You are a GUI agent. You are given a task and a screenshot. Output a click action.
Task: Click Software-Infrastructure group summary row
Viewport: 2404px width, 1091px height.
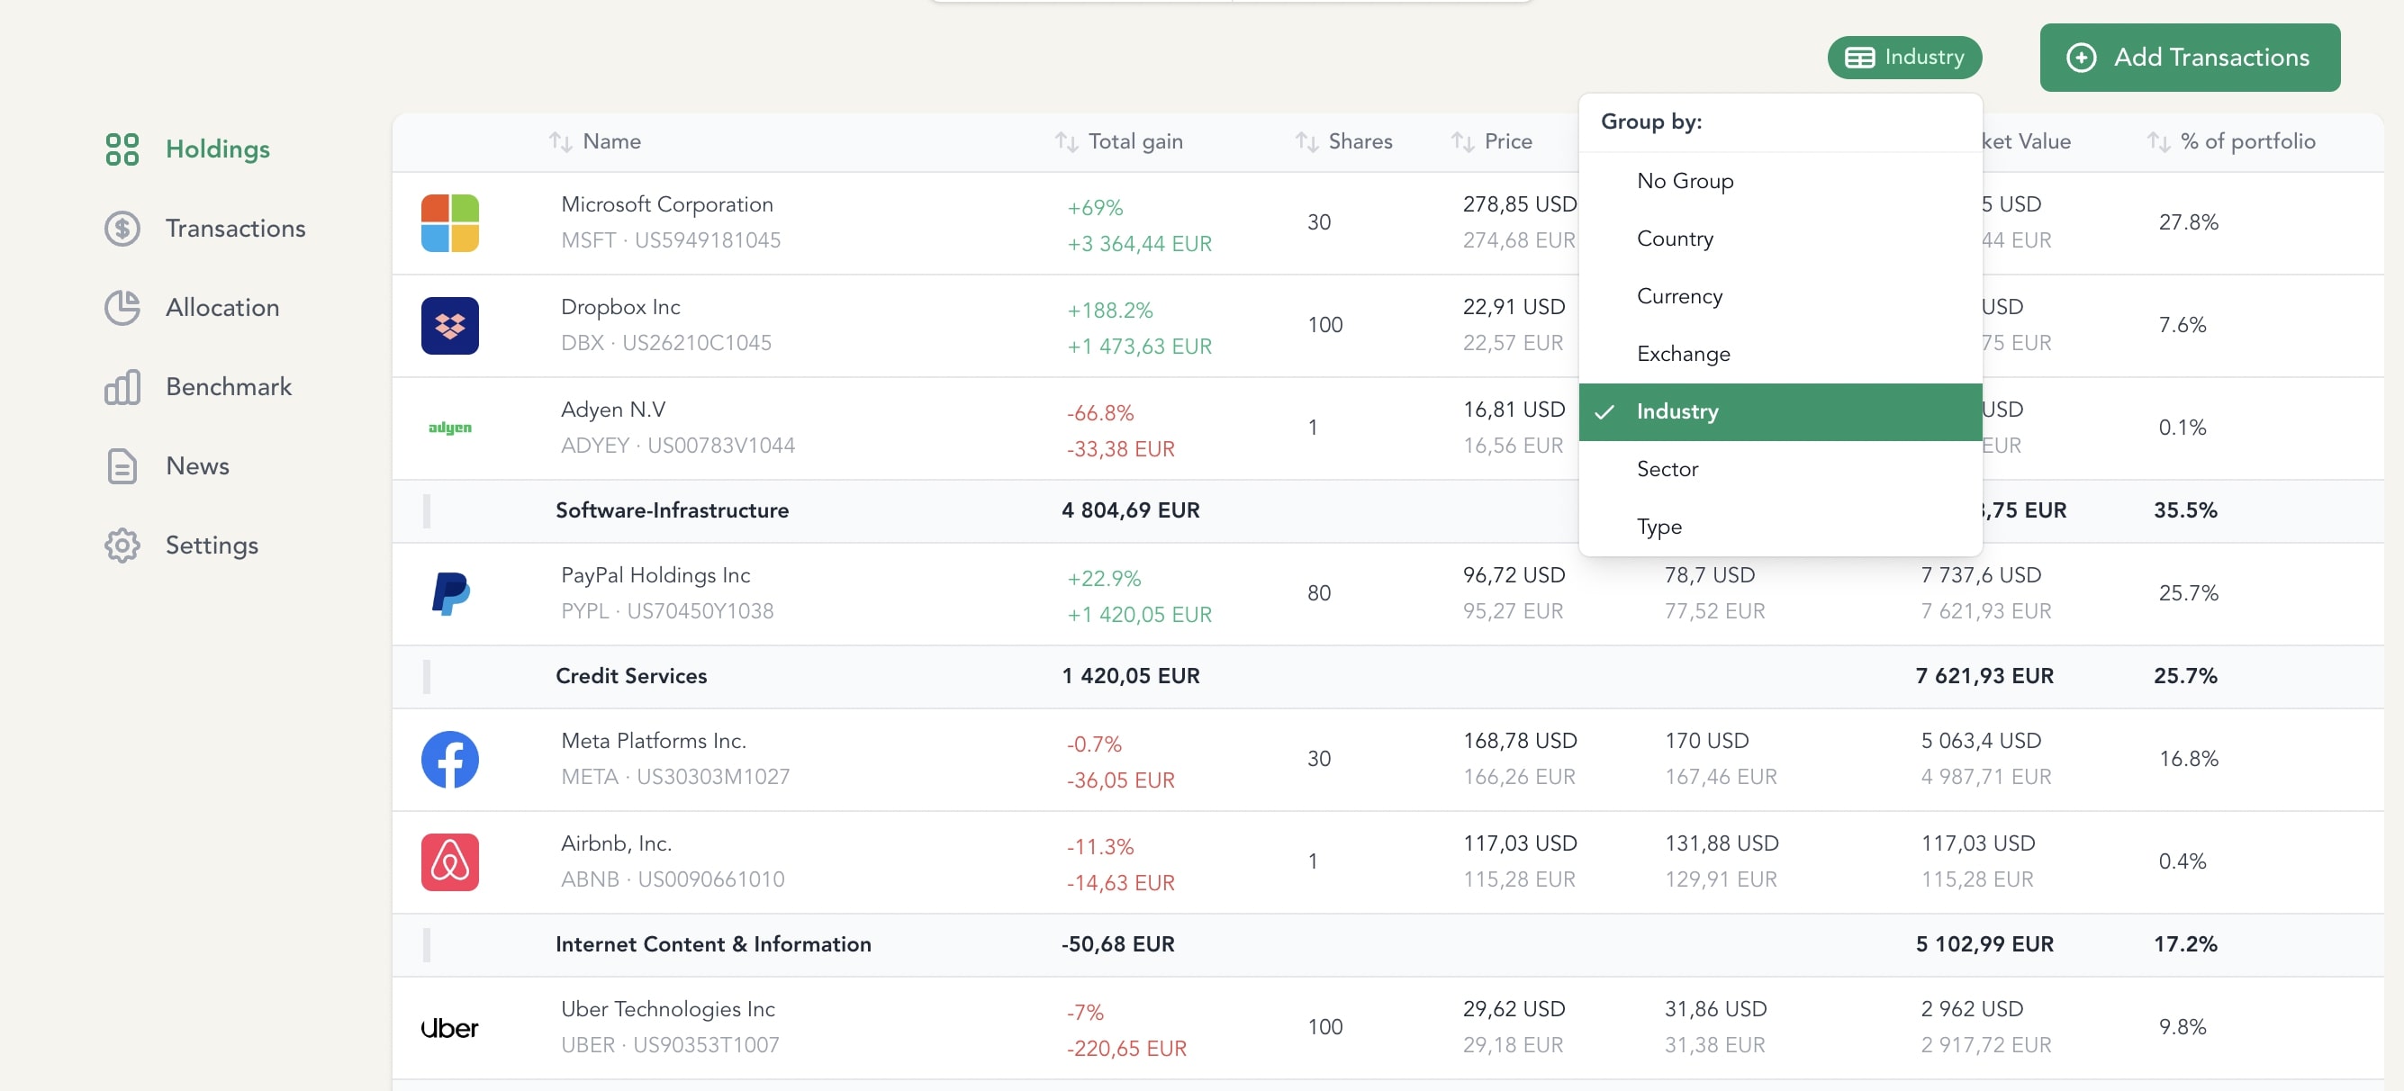point(1387,511)
